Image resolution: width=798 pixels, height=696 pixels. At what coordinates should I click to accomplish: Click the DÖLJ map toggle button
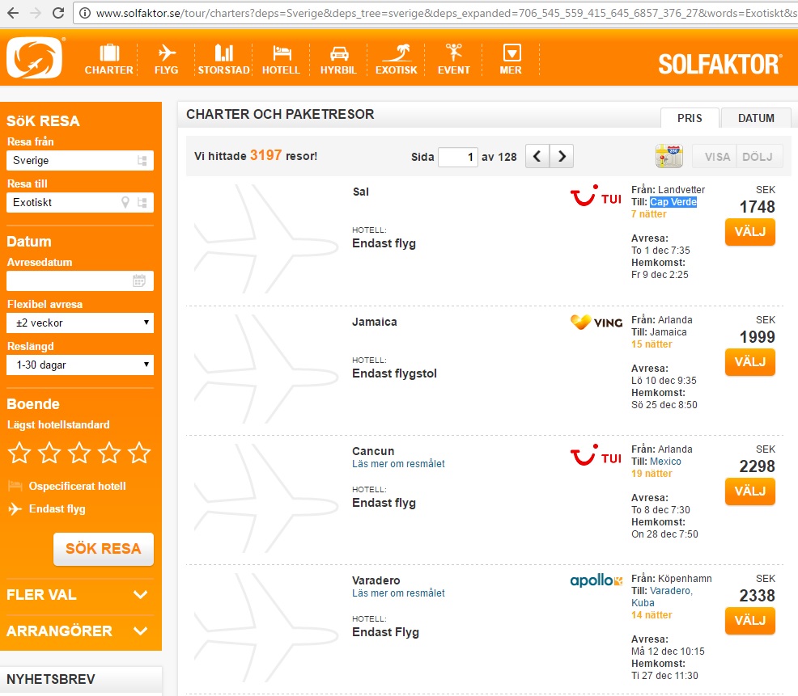click(758, 157)
